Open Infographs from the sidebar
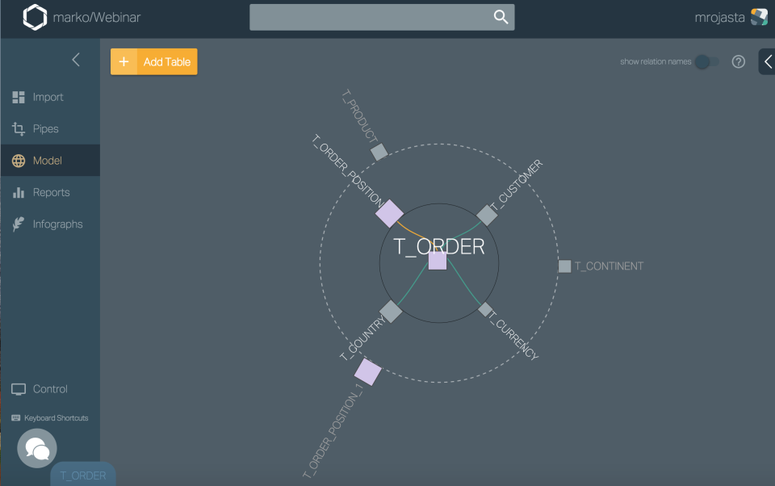This screenshot has height=486, width=775. click(x=57, y=224)
